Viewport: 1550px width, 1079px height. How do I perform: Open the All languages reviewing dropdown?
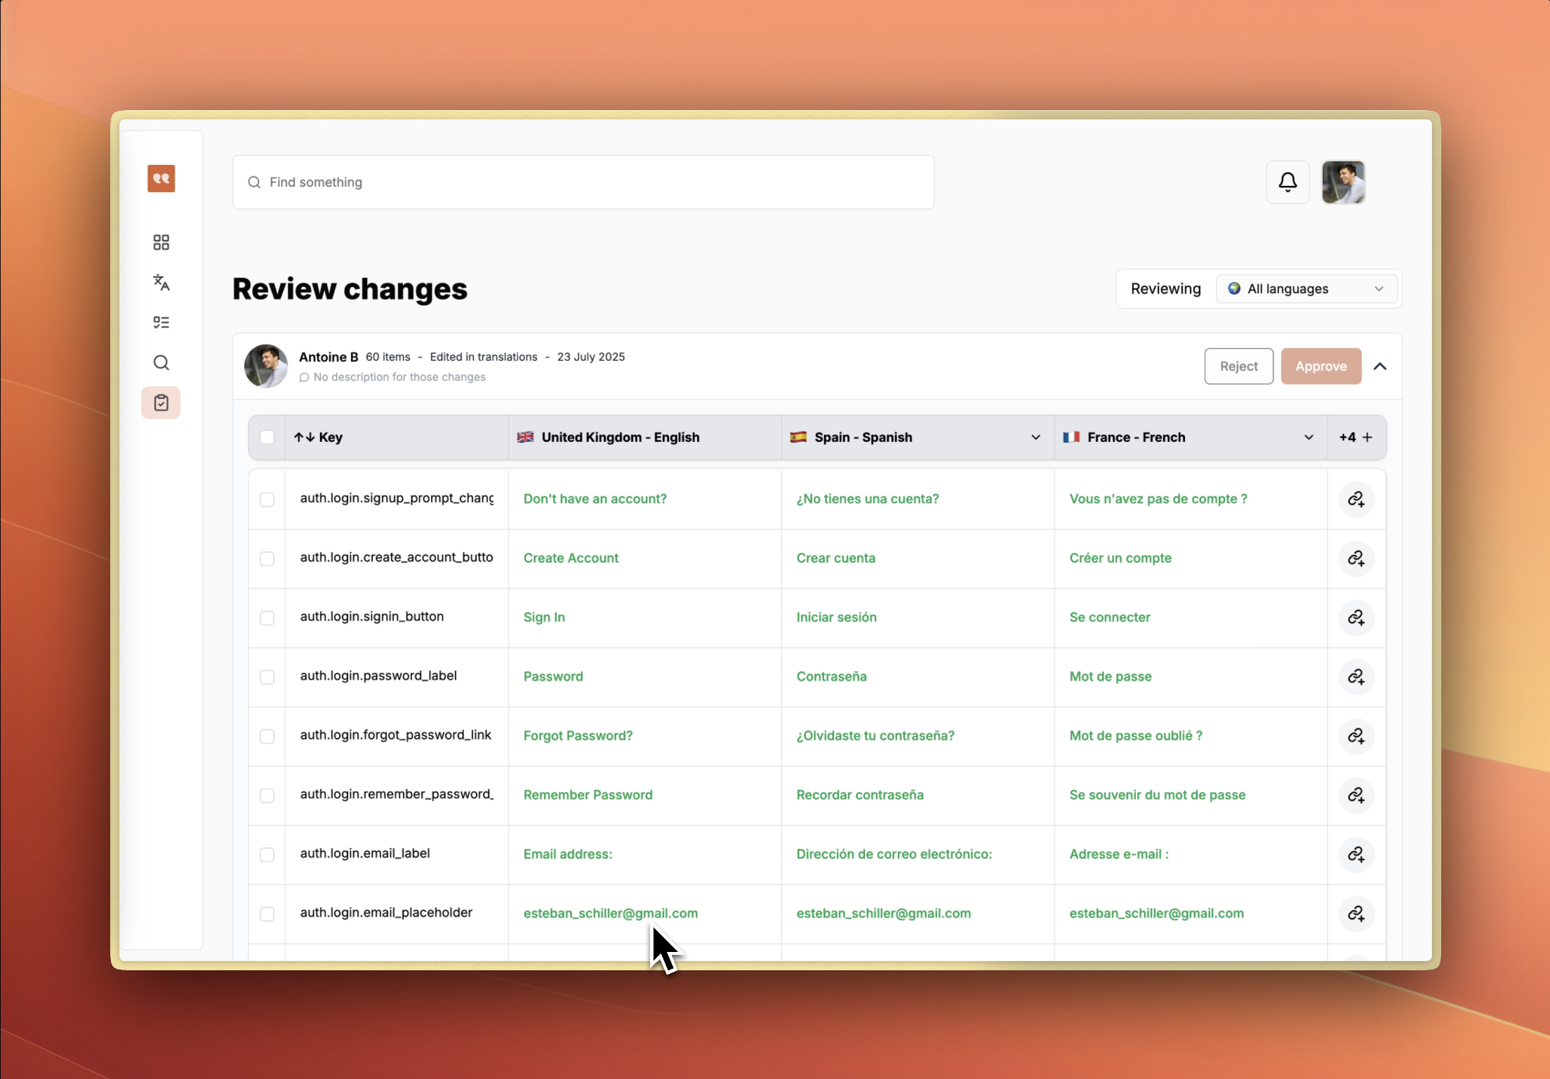tap(1306, 289)
